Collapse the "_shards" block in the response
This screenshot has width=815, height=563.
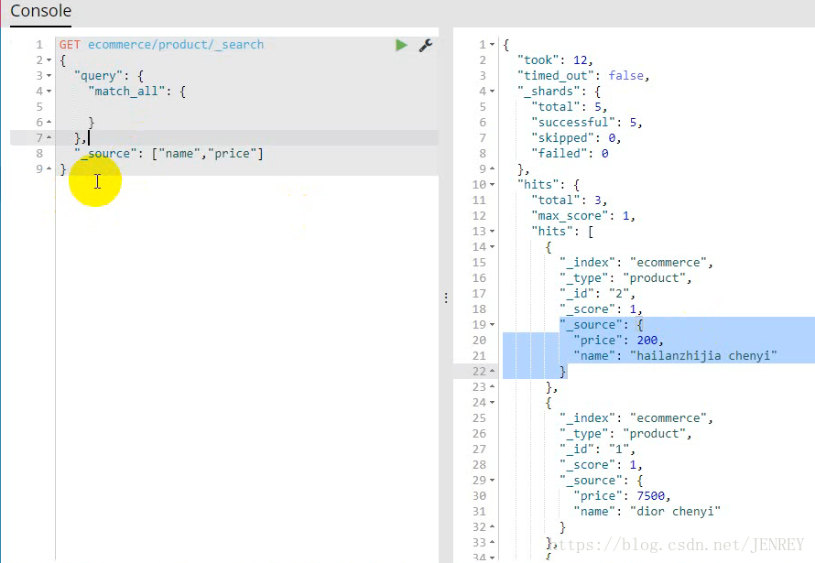[x=492, y=92]
